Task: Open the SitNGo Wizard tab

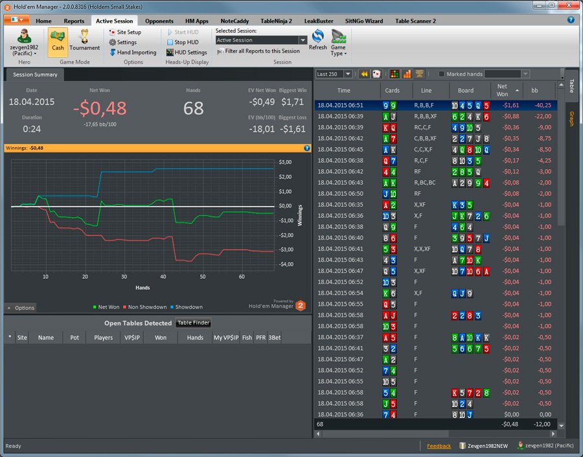Action: [x=364, y=21]
